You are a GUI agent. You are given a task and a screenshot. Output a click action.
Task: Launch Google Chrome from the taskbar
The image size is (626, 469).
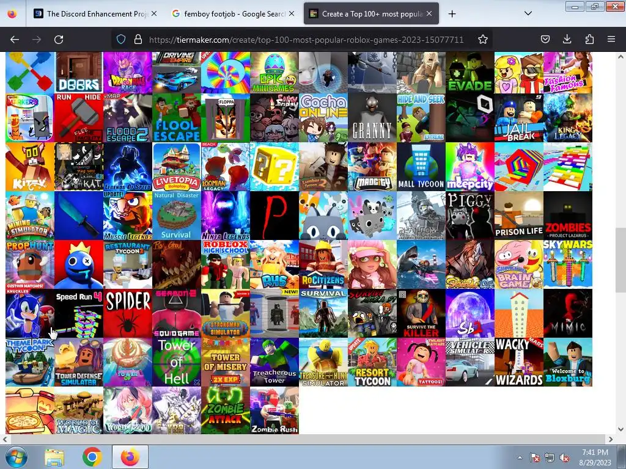[92, 457]
